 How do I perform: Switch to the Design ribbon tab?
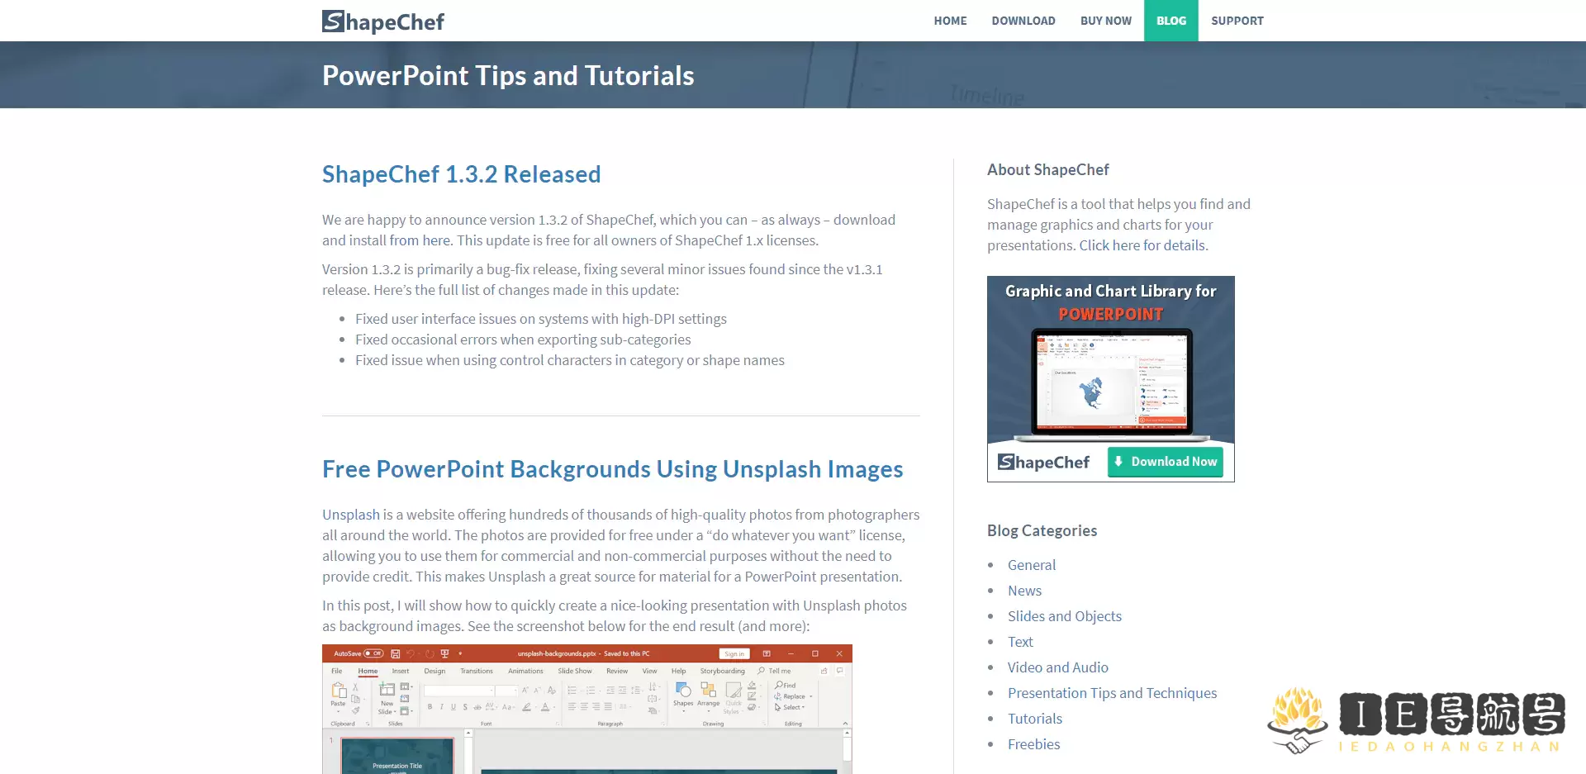(434, 671)
